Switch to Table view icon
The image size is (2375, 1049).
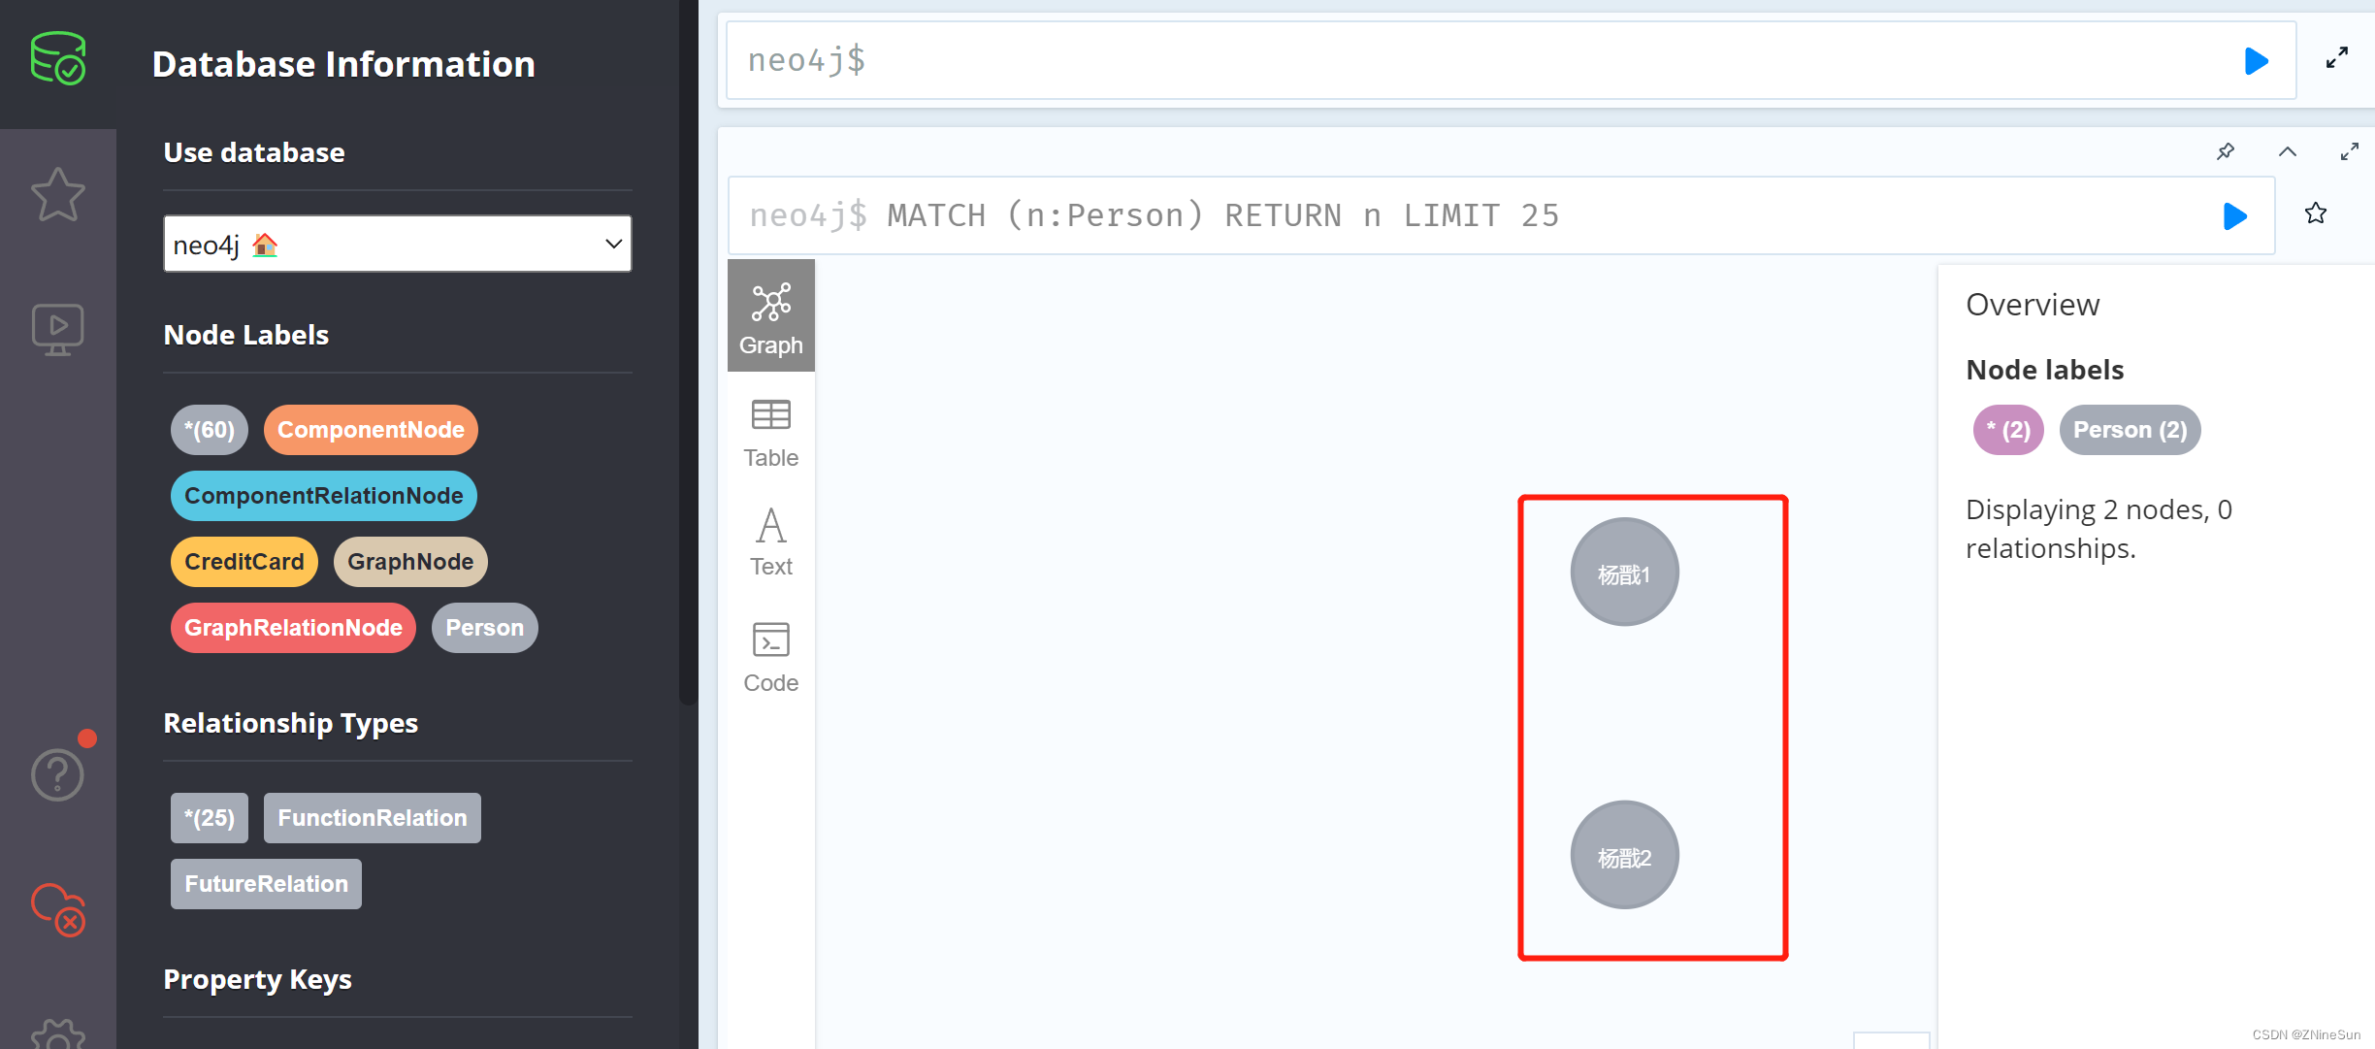(x=772, y=432)
